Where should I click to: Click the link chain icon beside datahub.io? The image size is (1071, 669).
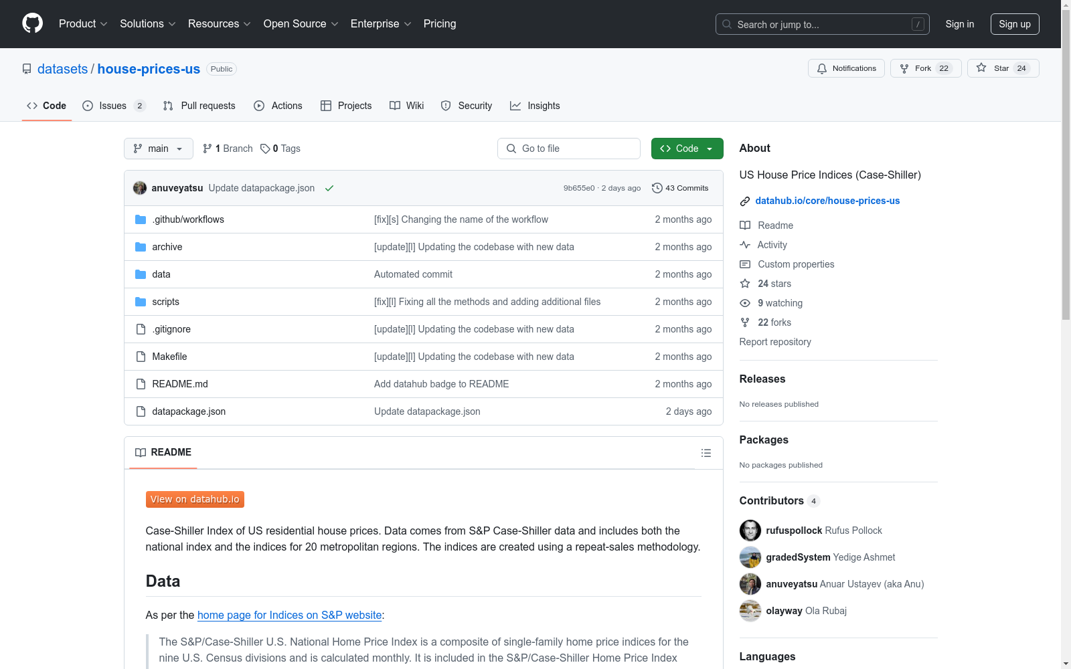[745, 201]
